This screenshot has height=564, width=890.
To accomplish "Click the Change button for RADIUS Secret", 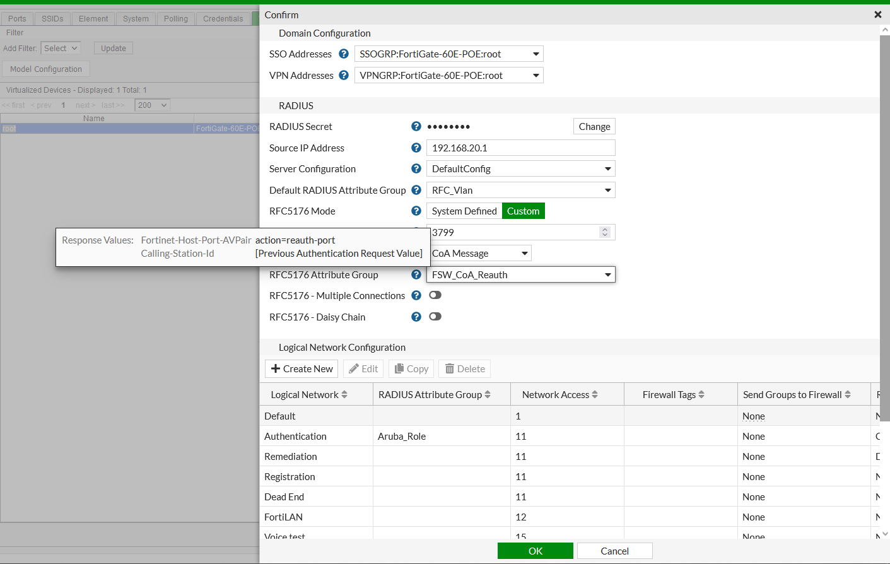I will [x=594, y=126].
